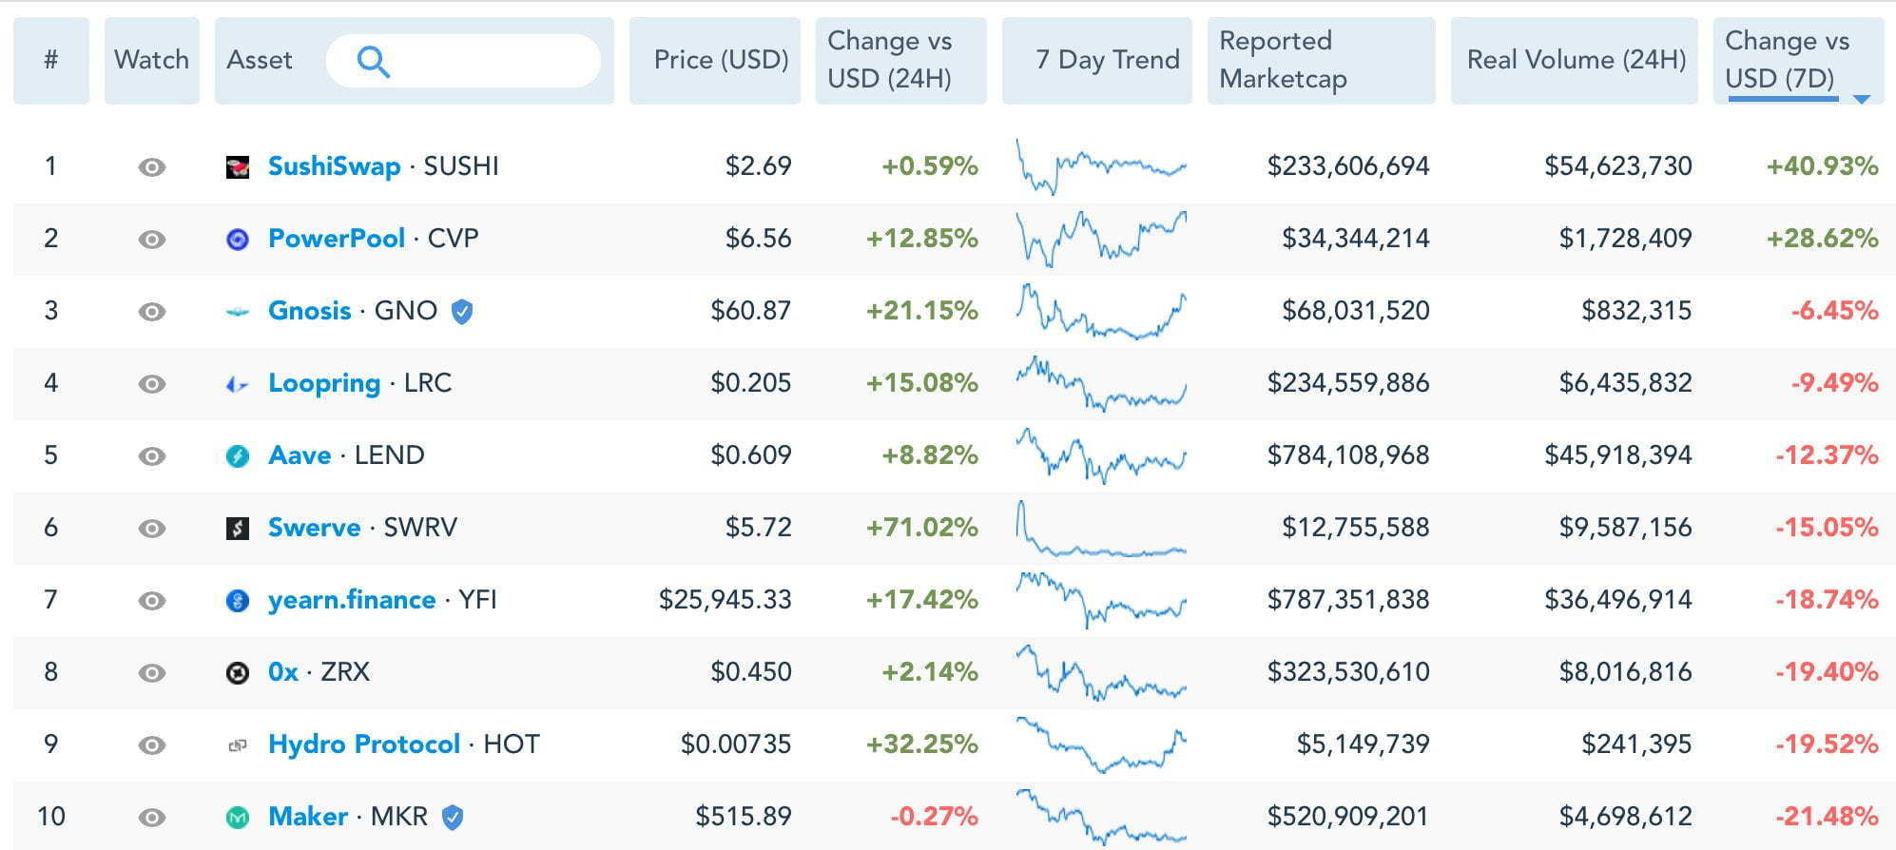Click the Loopring logo icon

237,384
